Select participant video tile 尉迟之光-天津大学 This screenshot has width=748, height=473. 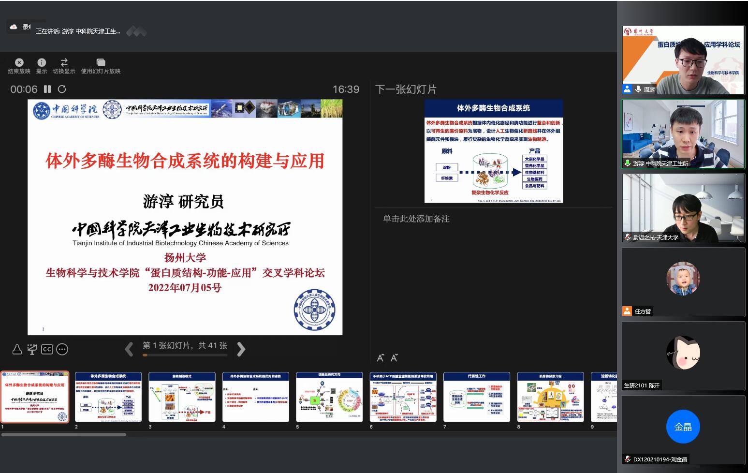(683, 208)
